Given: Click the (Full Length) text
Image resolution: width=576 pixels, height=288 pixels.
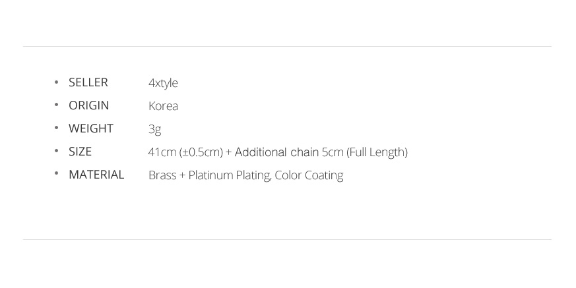Looking at the screenshot, I should pos(377,152).
